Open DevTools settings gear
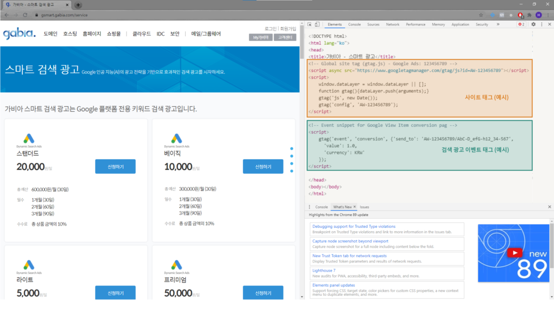The width and height of the screenshot is (554, 311). click(x=533, y=24)
